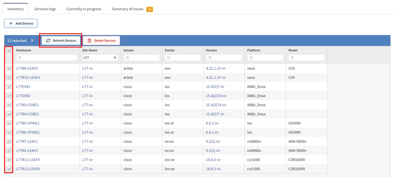
Task: Open the L77R6-SPINE2 hostname link
Action: (x=28, y=132)
